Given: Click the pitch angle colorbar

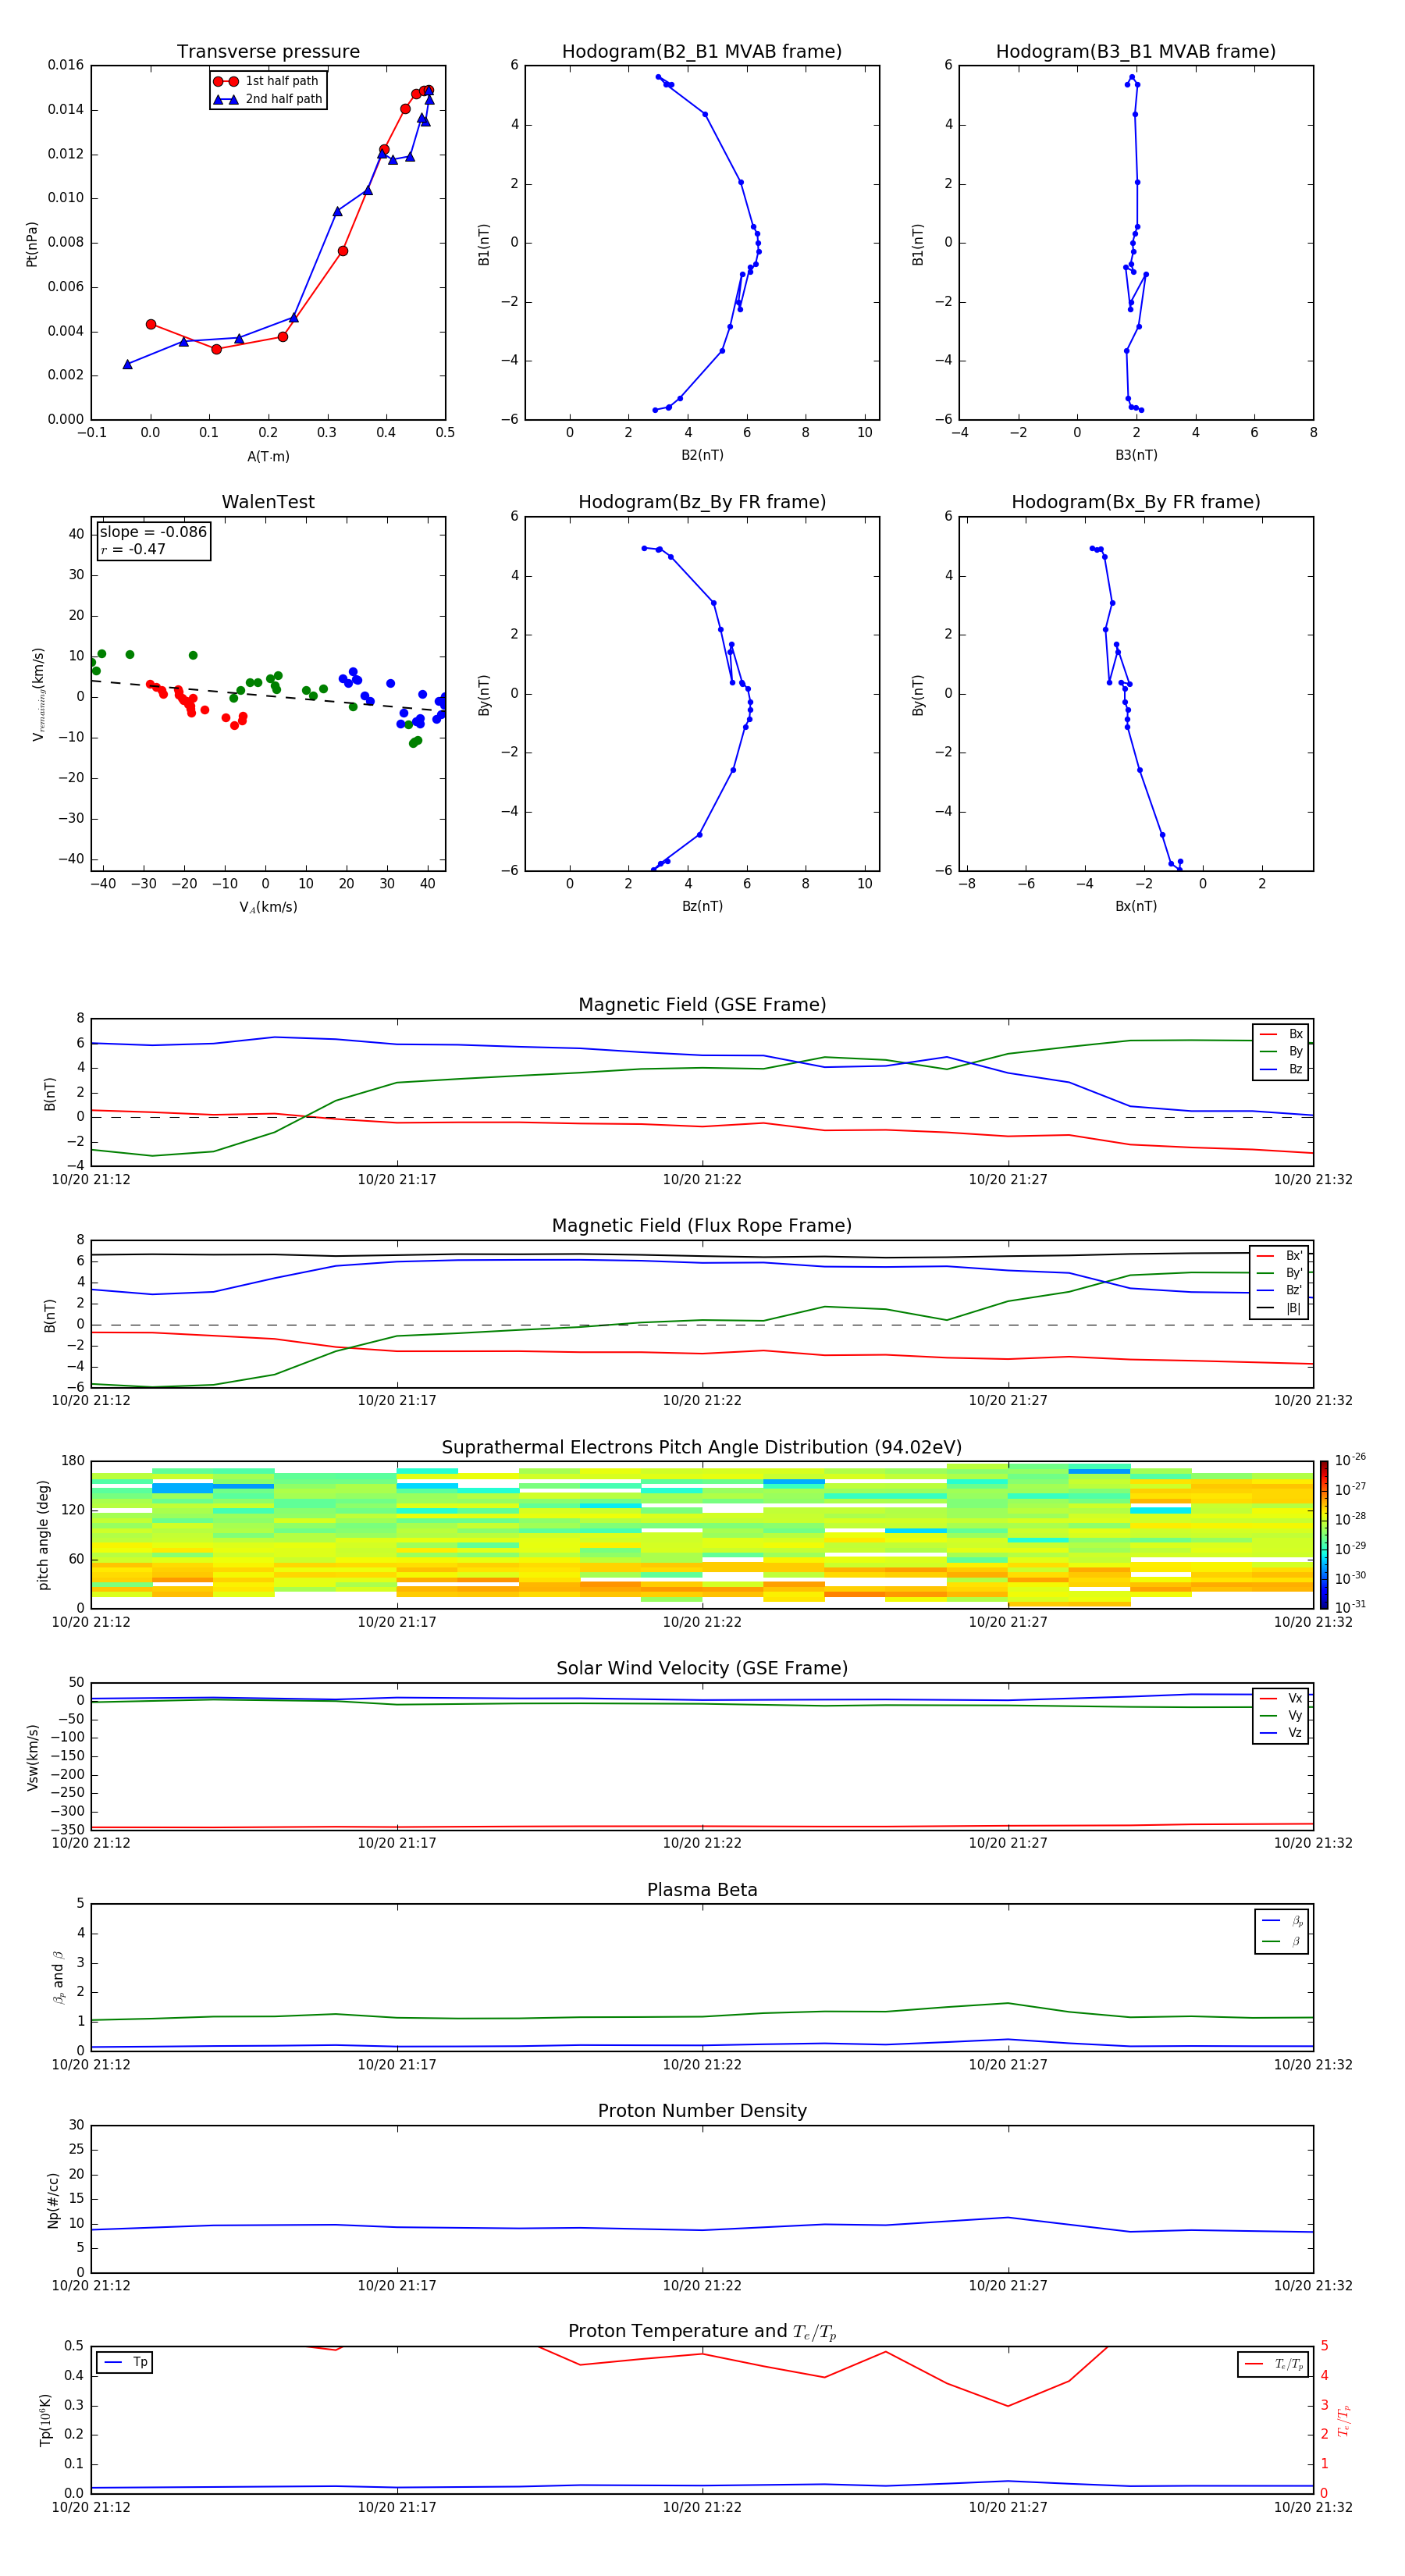Looking at the screenshot, I should pyautogui.click(x=1324, y=1535).
